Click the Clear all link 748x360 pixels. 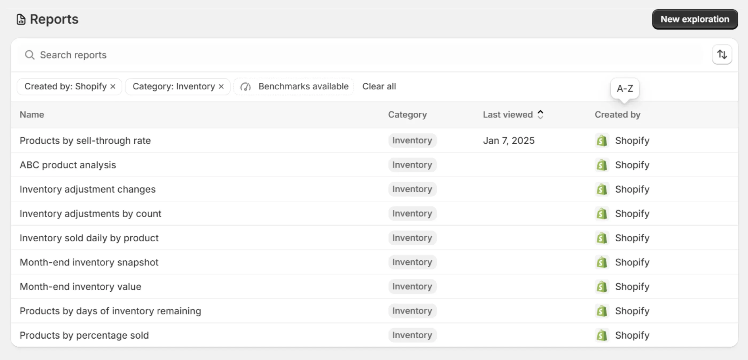coord(379,86)
